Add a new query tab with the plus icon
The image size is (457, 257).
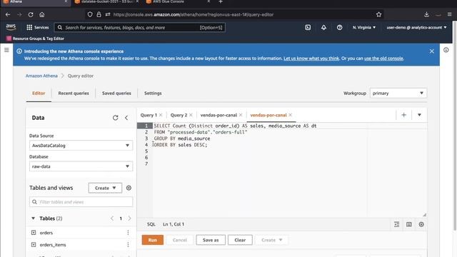(x=403, y=115)
